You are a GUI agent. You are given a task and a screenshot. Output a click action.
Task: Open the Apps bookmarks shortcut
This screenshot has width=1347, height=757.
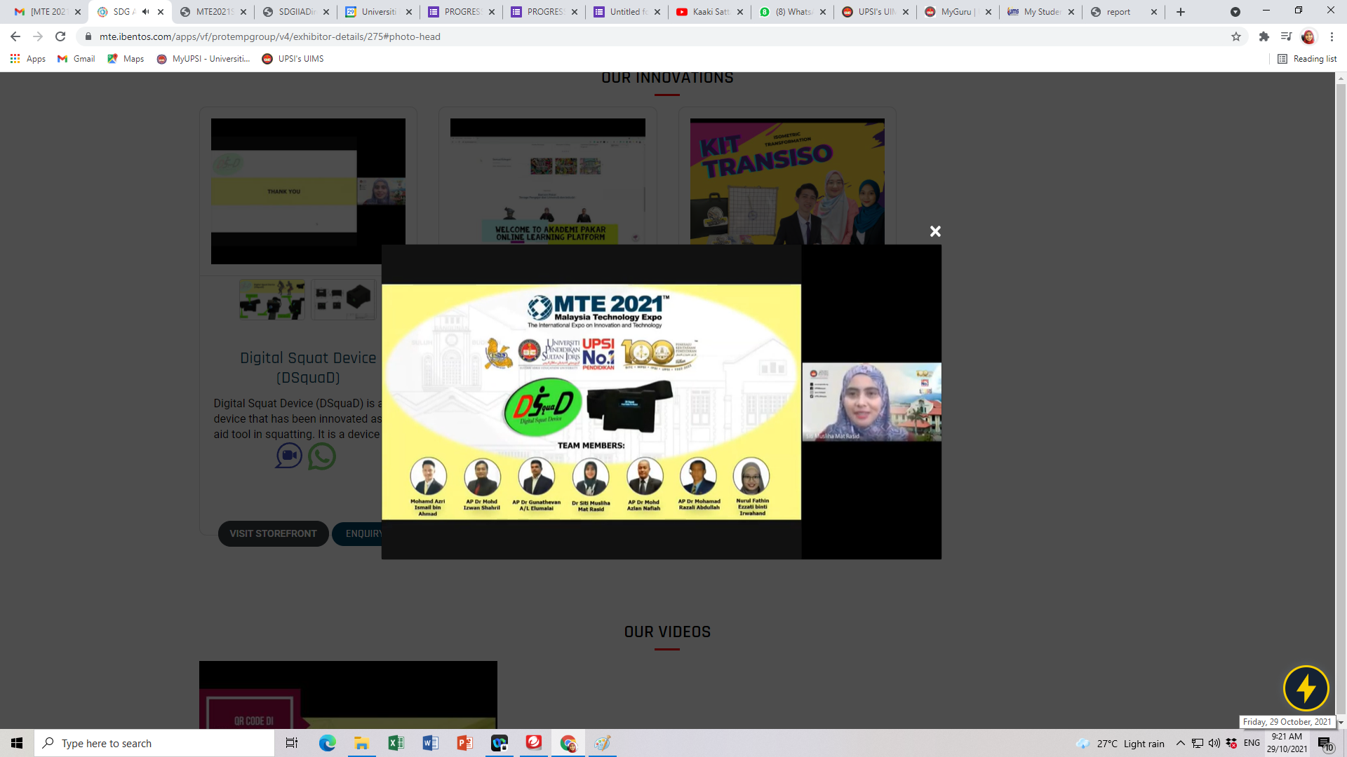[28, 59]
